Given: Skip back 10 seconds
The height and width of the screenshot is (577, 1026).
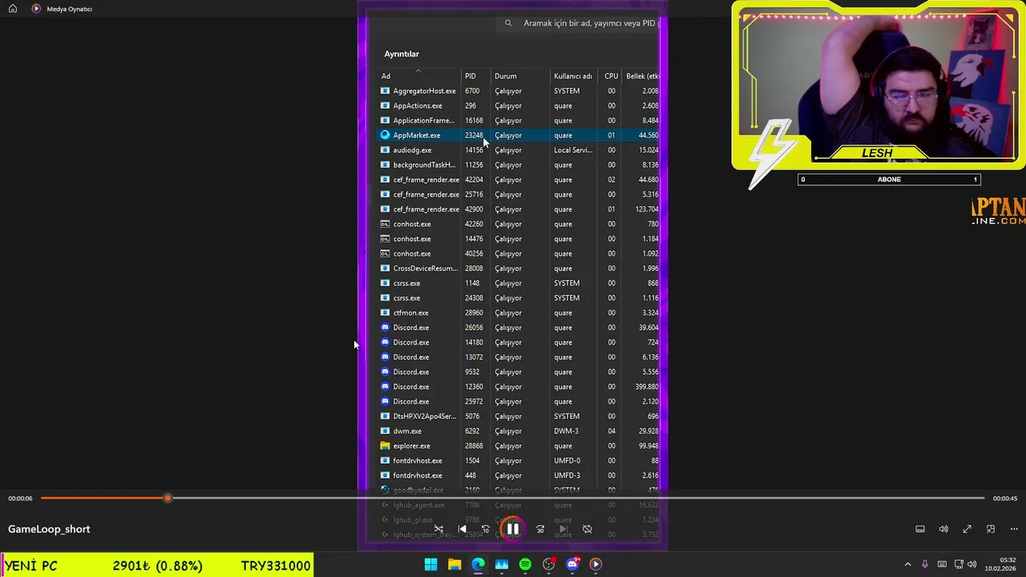Looking at the screenshot, I should click(x=485, y=529).
